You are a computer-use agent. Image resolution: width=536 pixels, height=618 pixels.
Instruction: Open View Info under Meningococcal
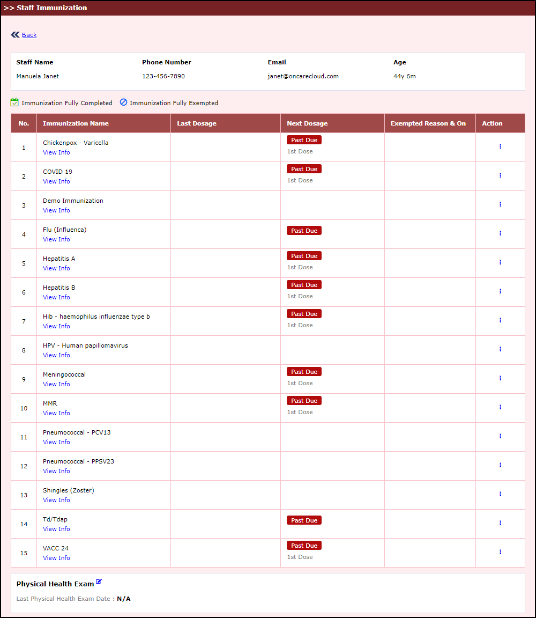click(56, 384)
